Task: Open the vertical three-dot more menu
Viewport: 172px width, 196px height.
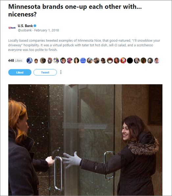Action: coord(61,72)
